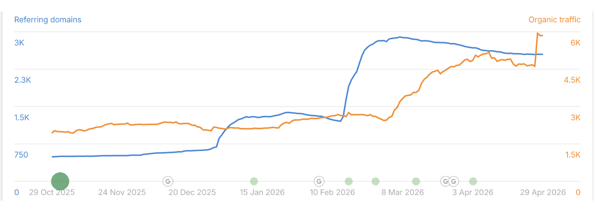This screenshot has height=213, width=595.
Task: Open the Google update icon before 20 Dec 2025
Action: (x=168, y=181)
